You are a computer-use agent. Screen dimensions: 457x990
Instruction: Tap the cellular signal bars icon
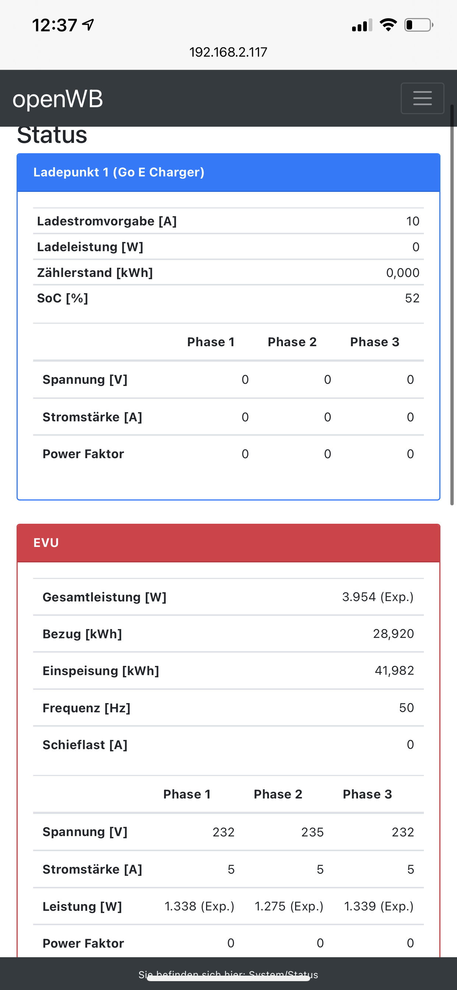tap(362, 25)
